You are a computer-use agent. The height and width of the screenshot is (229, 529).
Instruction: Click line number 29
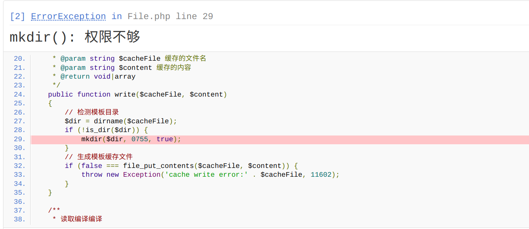click(19, 139)
